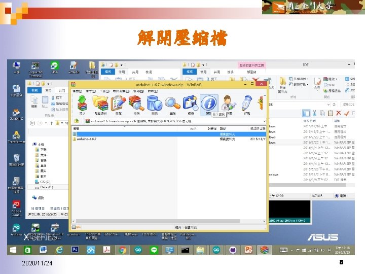Screen dimensions: 365x274
Task: Open WinRAR Commands menu
Action: pyautogui.click(x=91, y=91)
